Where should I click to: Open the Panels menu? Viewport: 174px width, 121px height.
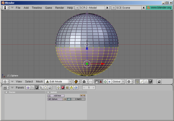click(x=20, y=88)
